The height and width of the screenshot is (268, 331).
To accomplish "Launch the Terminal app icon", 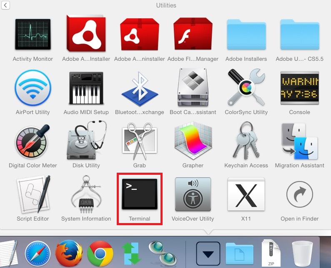I will [x=140, y=194].
